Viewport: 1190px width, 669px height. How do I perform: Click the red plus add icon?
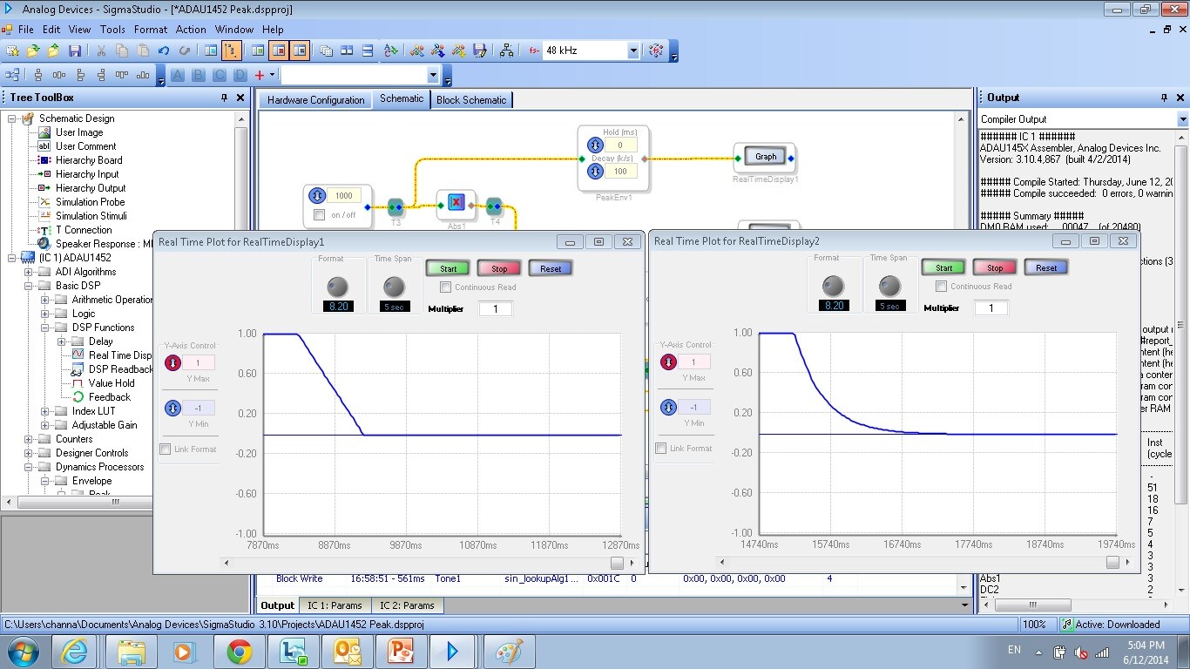259,76
